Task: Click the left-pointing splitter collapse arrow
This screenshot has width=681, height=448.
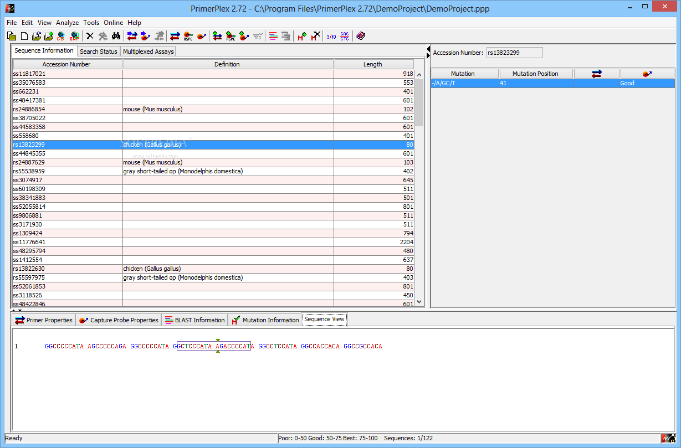Action: pyautogui.click(x=428, y=50)
